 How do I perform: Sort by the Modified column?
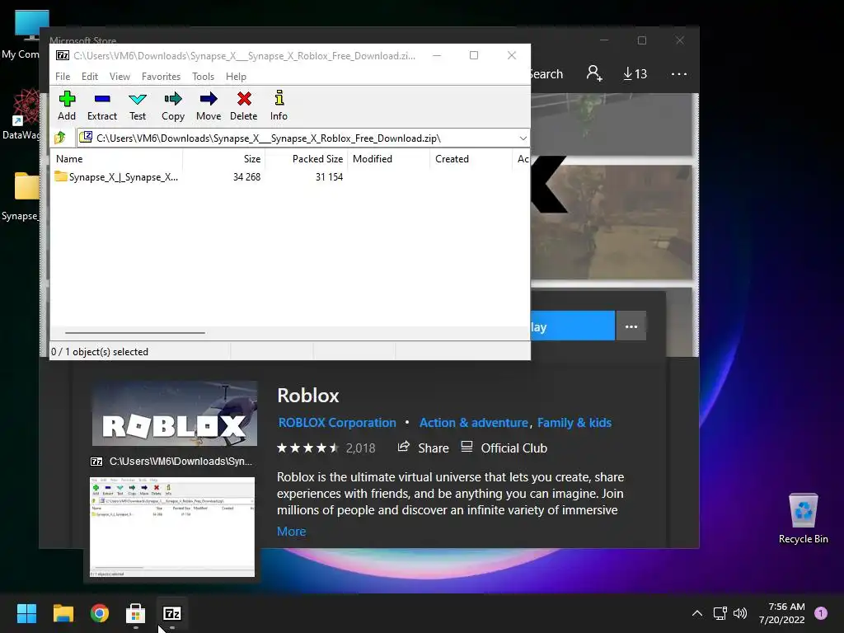pos(389,159)
